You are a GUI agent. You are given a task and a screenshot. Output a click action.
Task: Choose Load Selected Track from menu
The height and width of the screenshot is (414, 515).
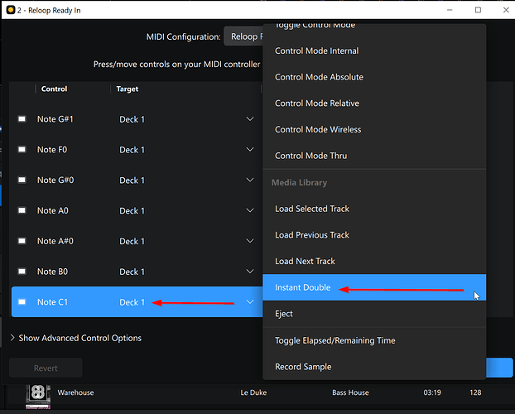point(312,209)
